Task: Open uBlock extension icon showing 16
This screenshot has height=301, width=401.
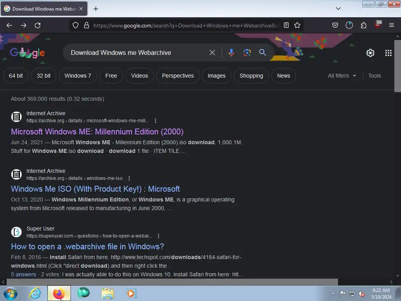Action: [x=378, y=25]
